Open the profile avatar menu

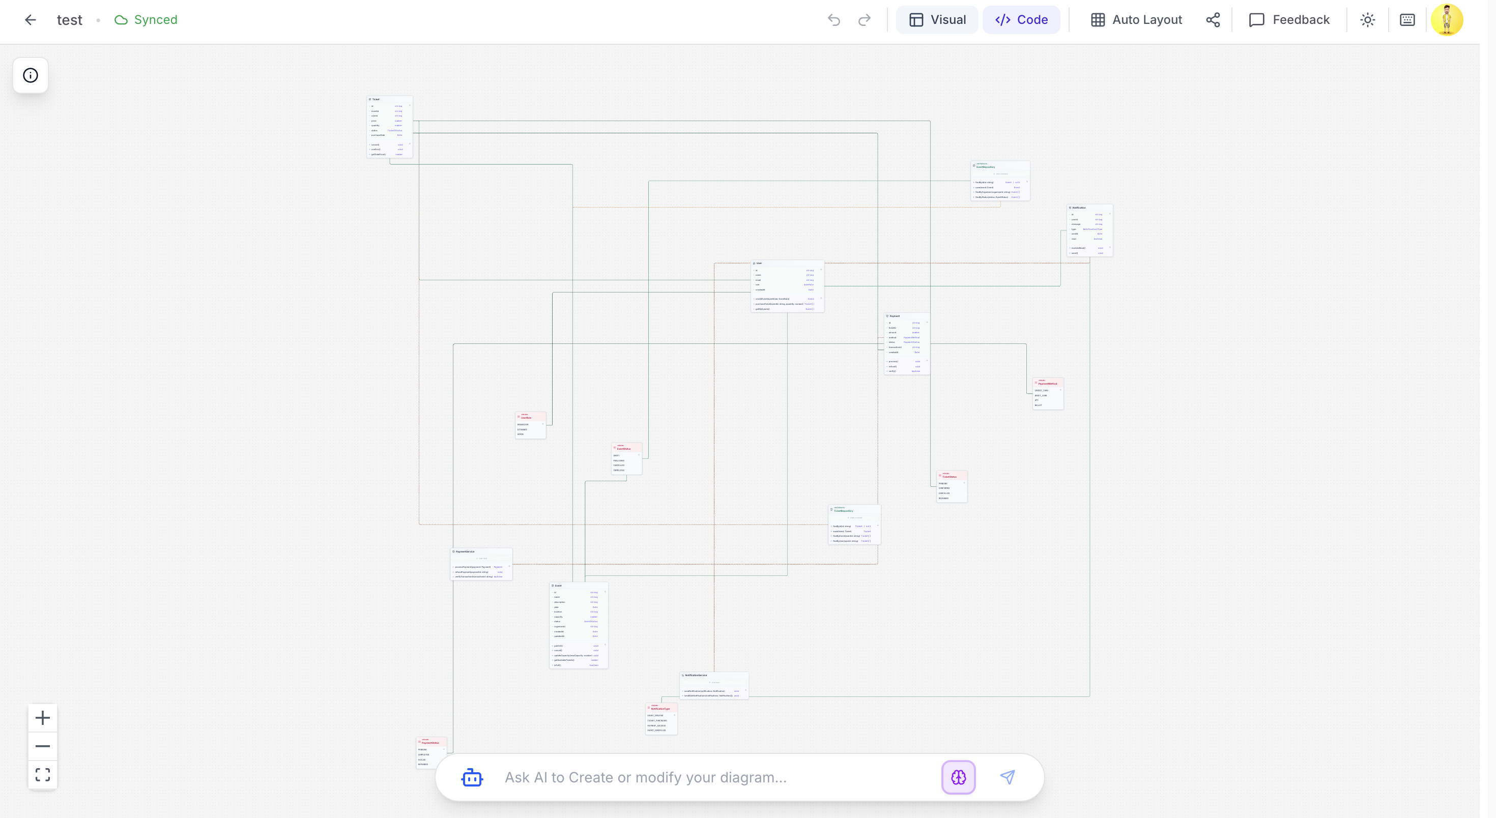coord(1448,19)
